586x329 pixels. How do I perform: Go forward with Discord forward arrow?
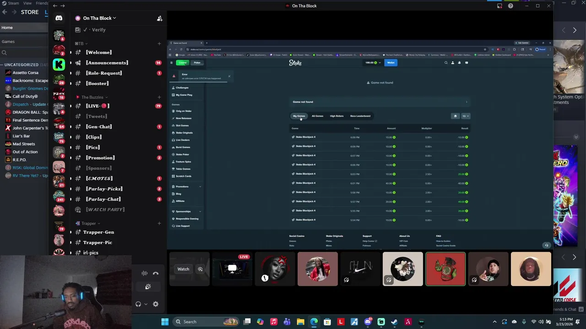point(63,6)
